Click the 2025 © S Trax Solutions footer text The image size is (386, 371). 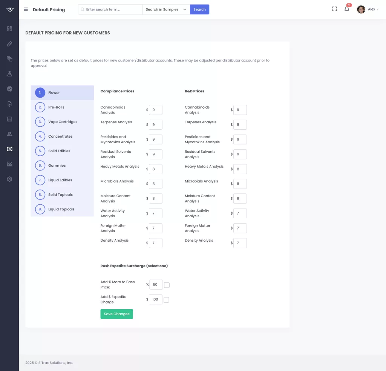49,363
